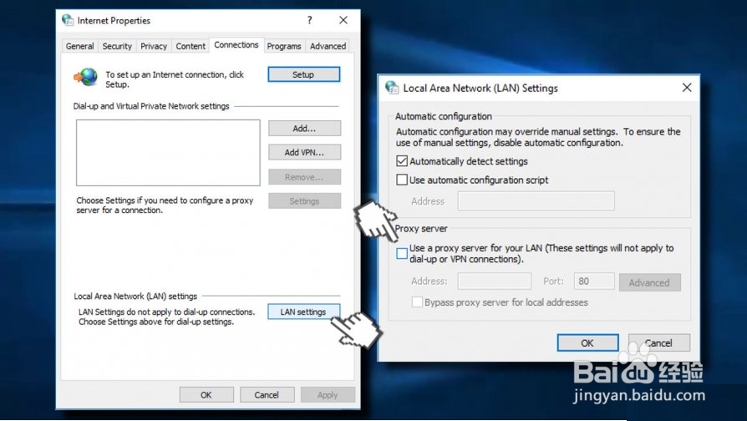Click the 'Dial-up and Virtual Private Network settings' label

tap(151, 106)
